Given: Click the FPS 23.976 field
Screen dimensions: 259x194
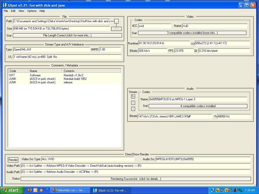Looking at the screenshot, I should (x=184, y=51).
